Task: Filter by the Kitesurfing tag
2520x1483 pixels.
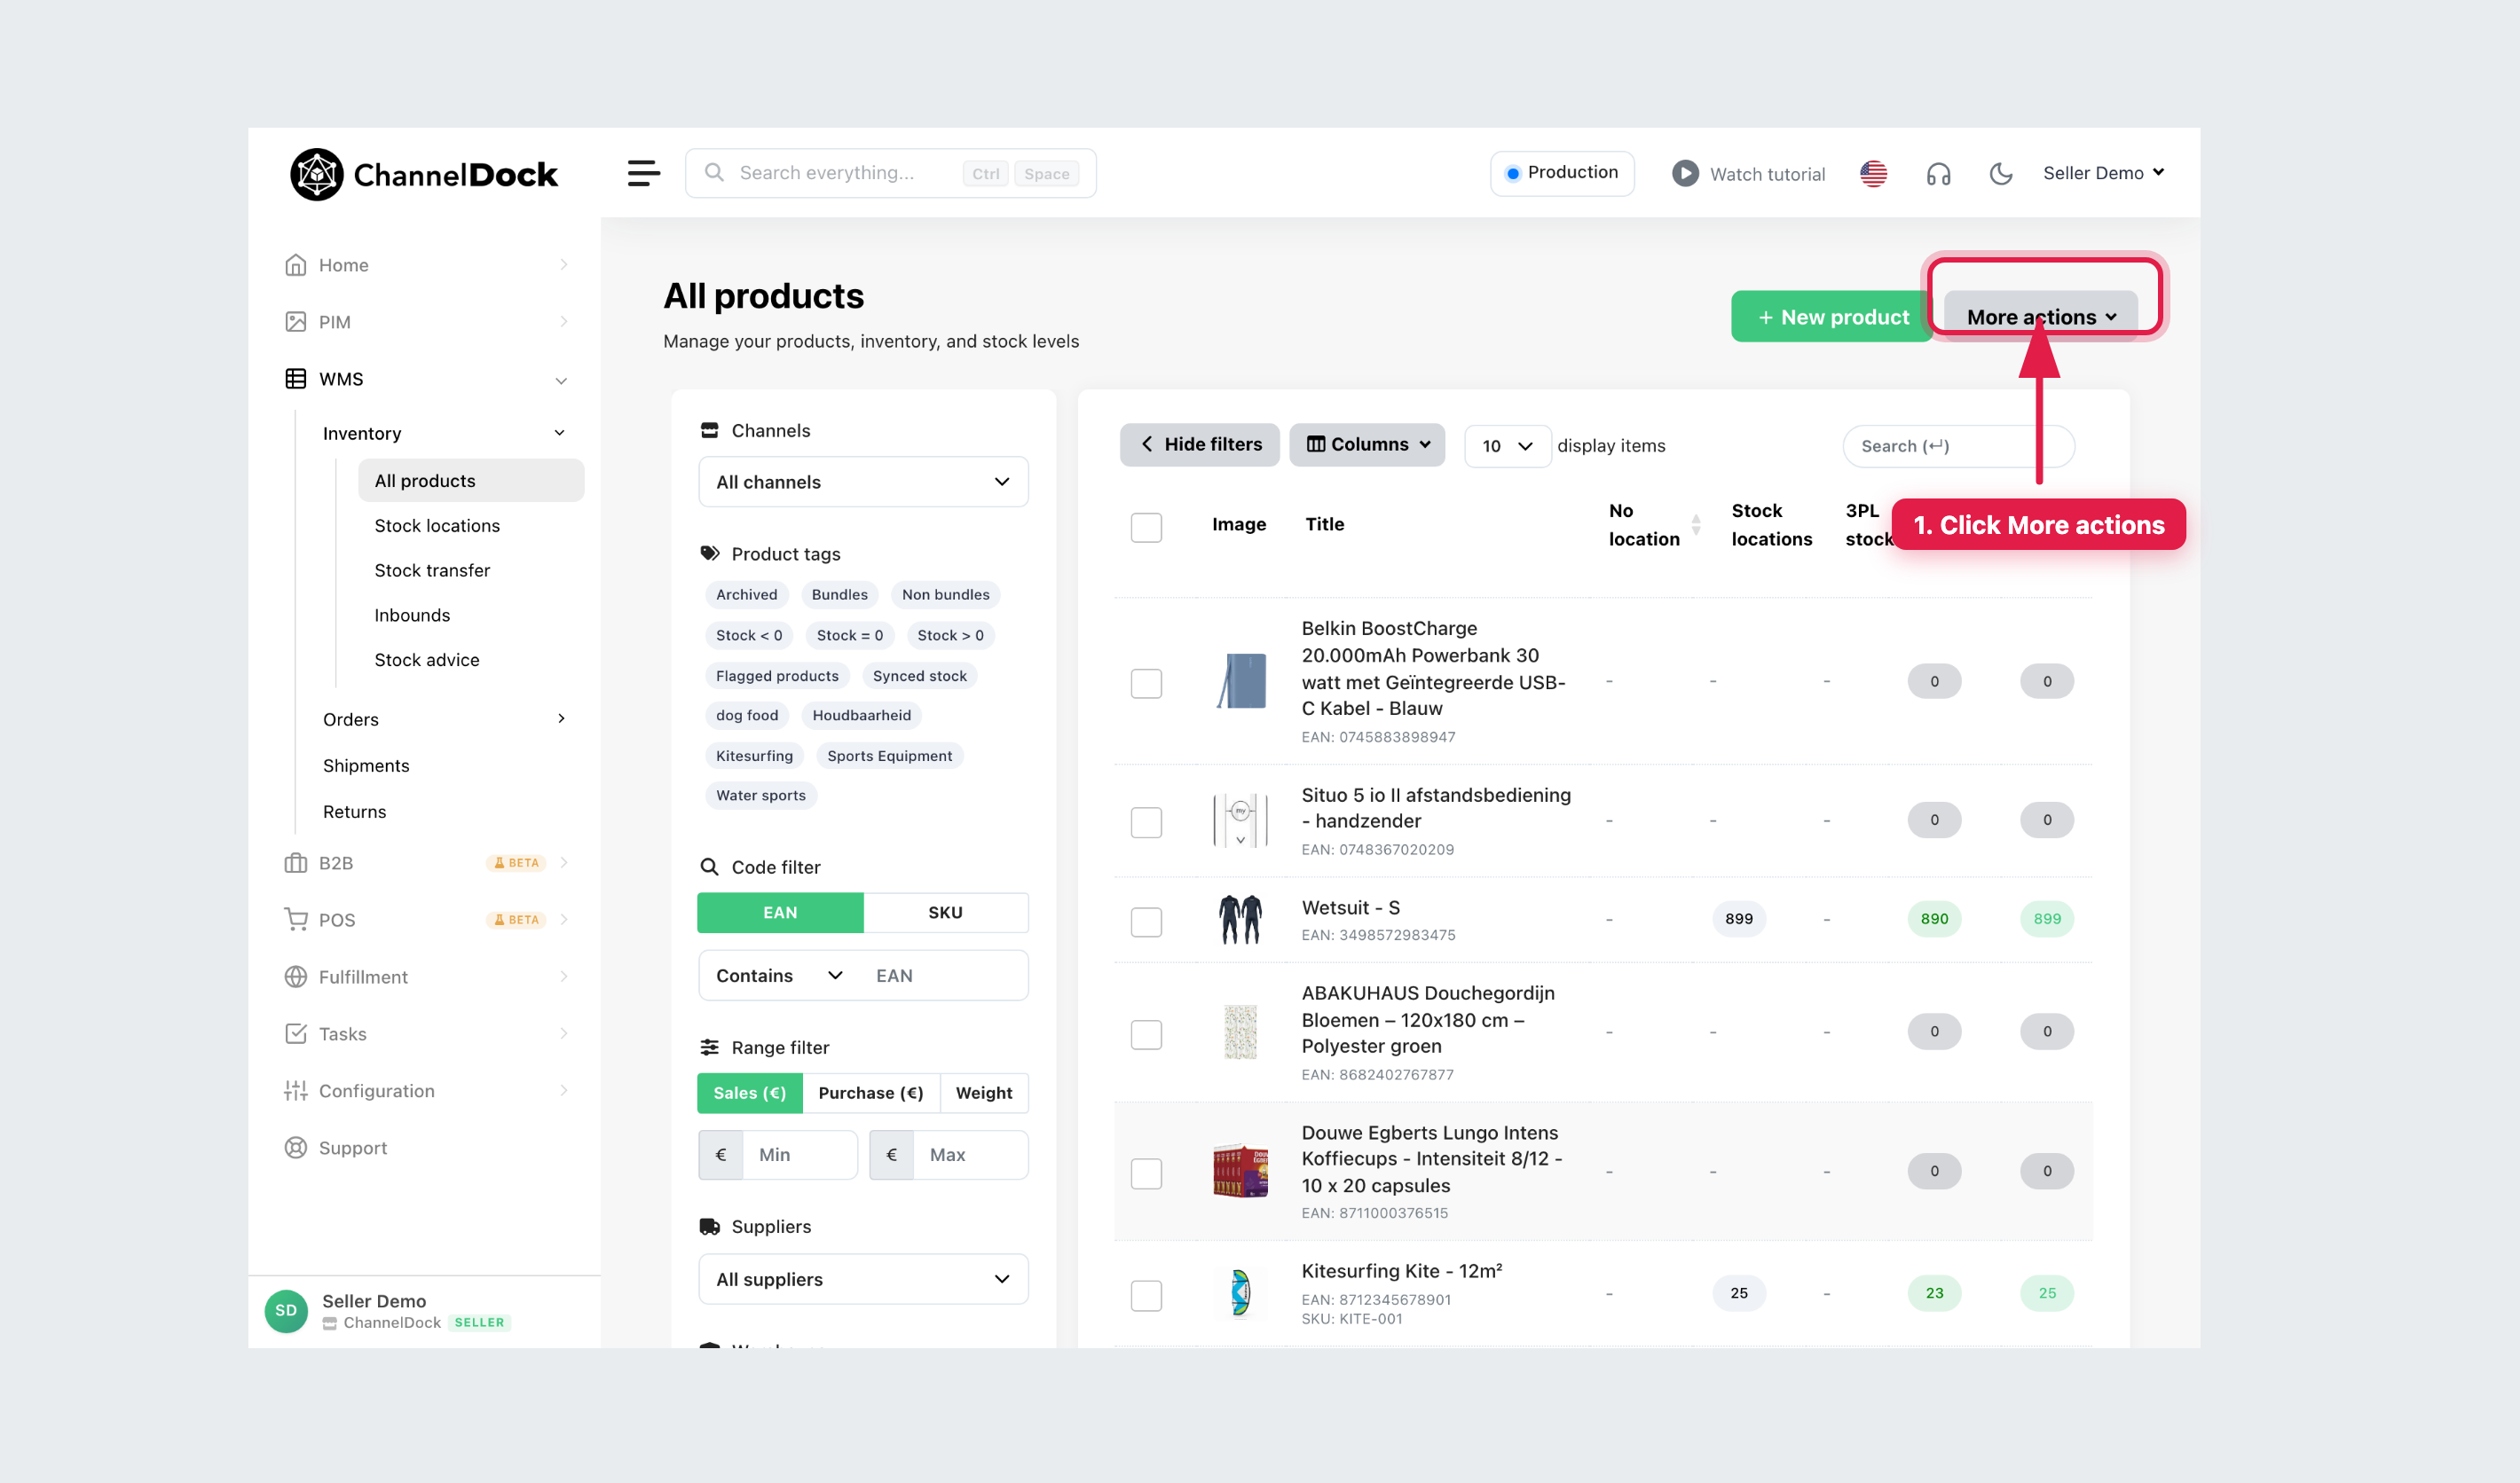Action: click(754, 756)
